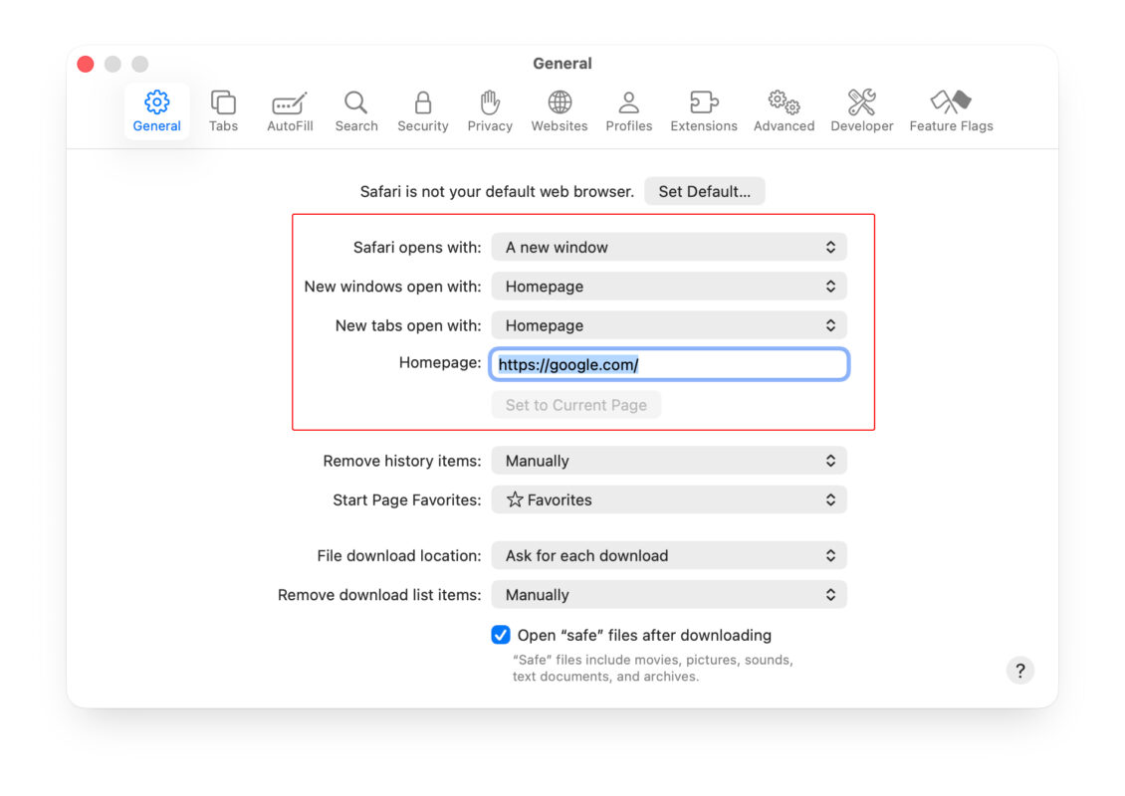
Task: Open Remove history items dropdown
Action: pyautogui.click(x=669, y=461)
